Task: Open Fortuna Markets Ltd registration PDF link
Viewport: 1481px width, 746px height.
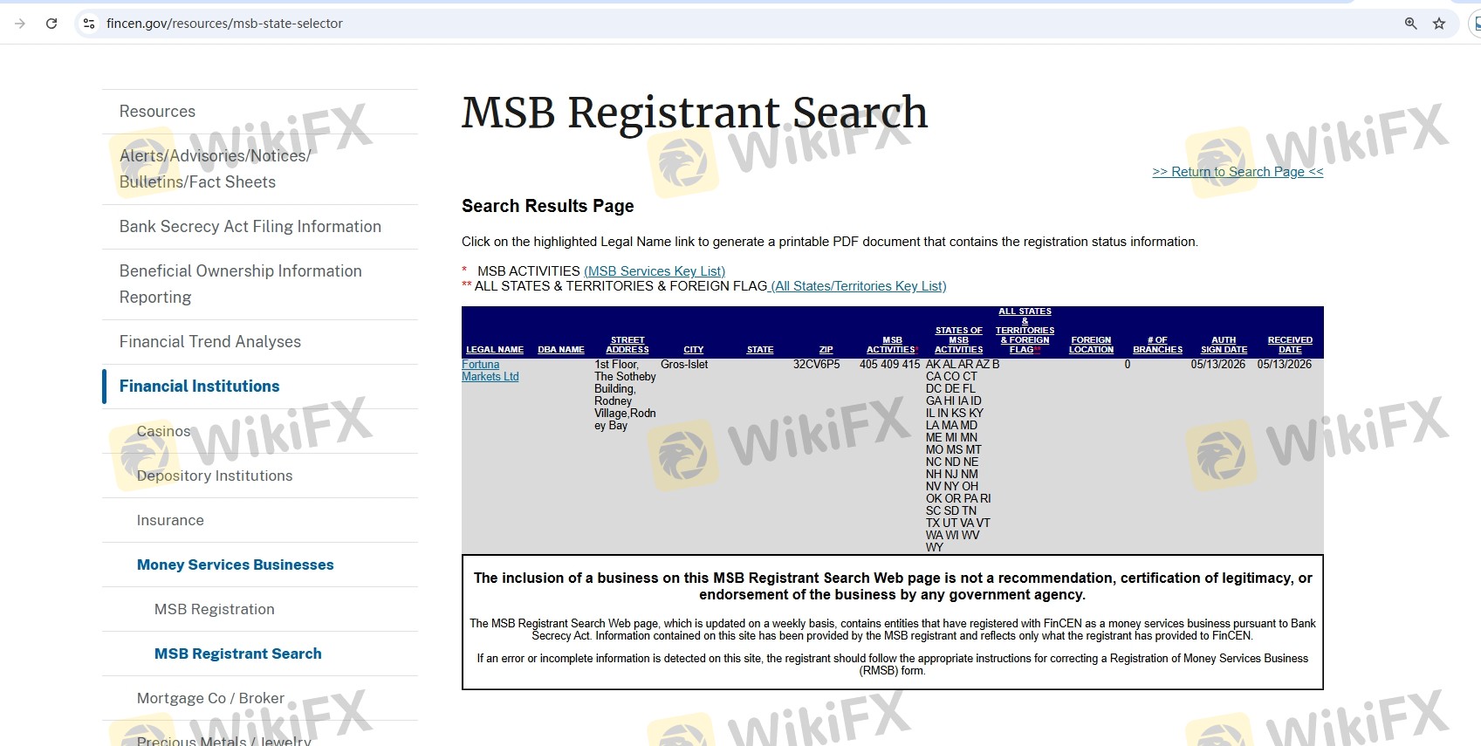Action: tap(490, 371)
